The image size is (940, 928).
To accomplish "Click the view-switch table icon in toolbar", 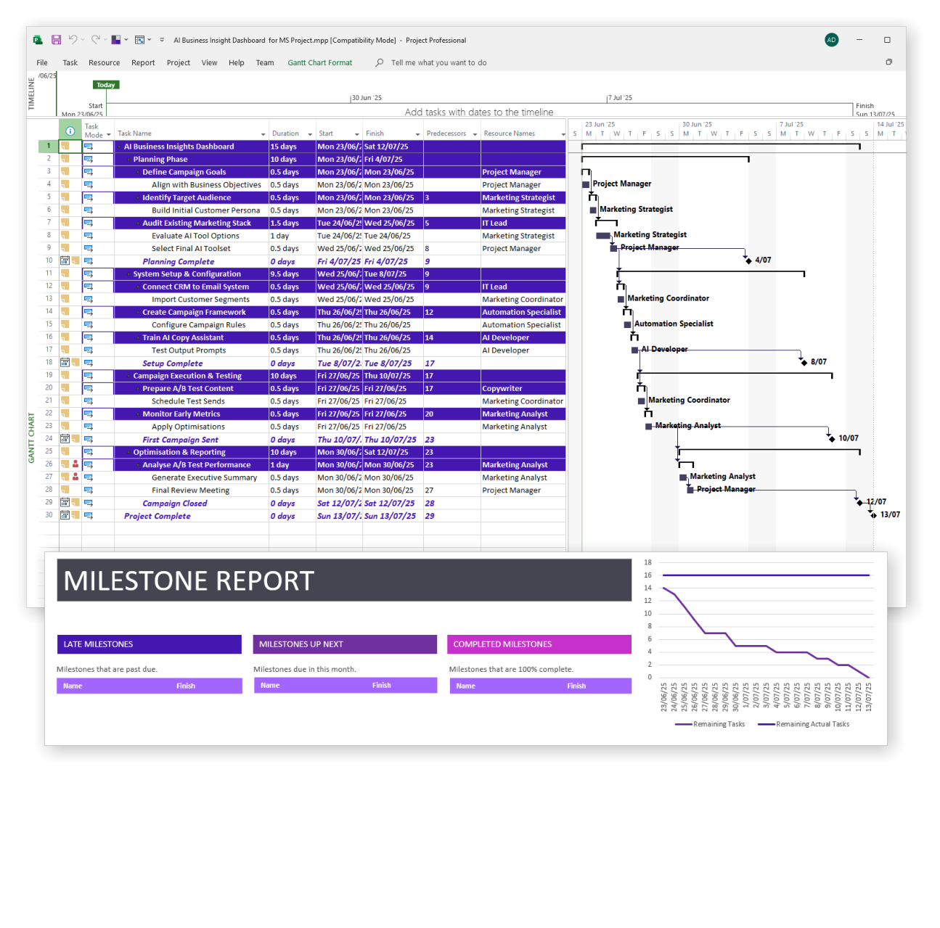I will (x=139, y=40).
